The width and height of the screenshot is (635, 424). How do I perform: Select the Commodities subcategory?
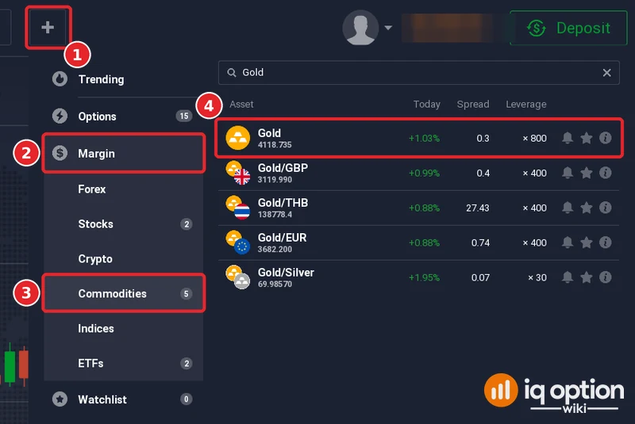click(124, 293)
